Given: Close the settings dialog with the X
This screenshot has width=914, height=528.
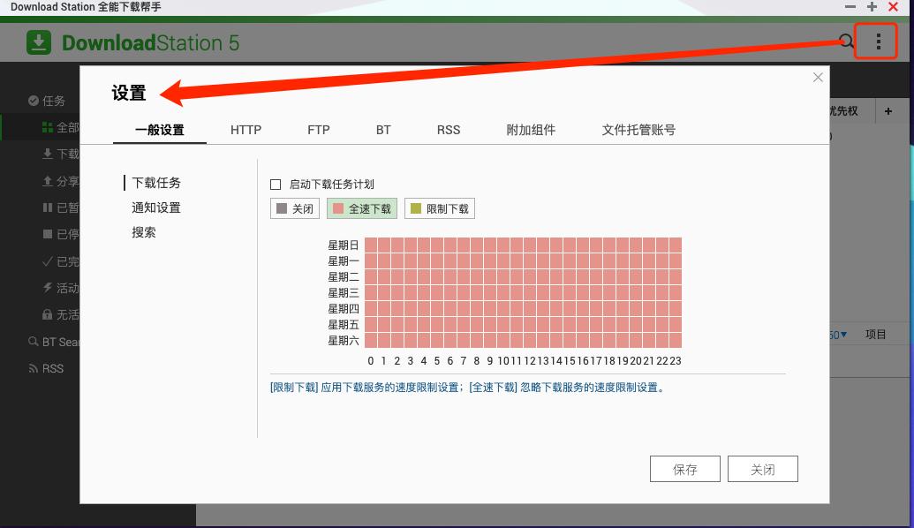Looking at the screenshot, I should [817, 77].
